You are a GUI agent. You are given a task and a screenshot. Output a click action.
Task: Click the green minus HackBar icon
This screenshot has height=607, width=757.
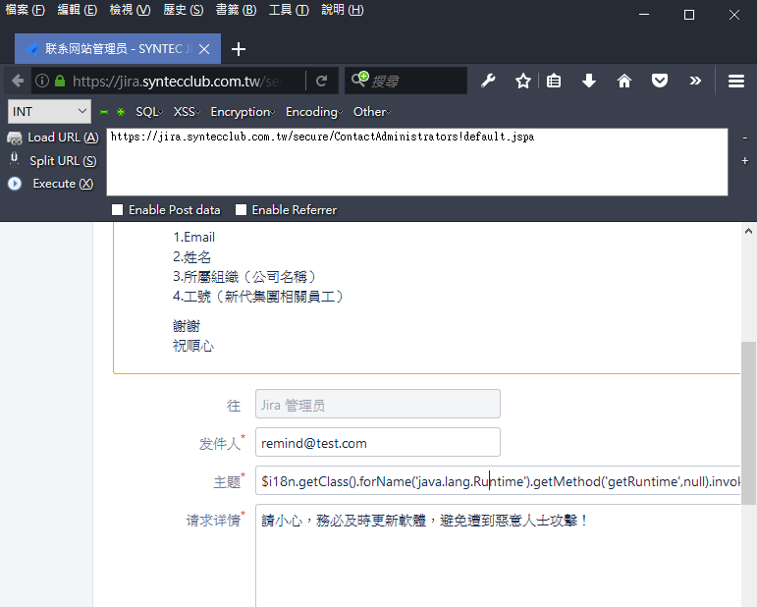104,112
